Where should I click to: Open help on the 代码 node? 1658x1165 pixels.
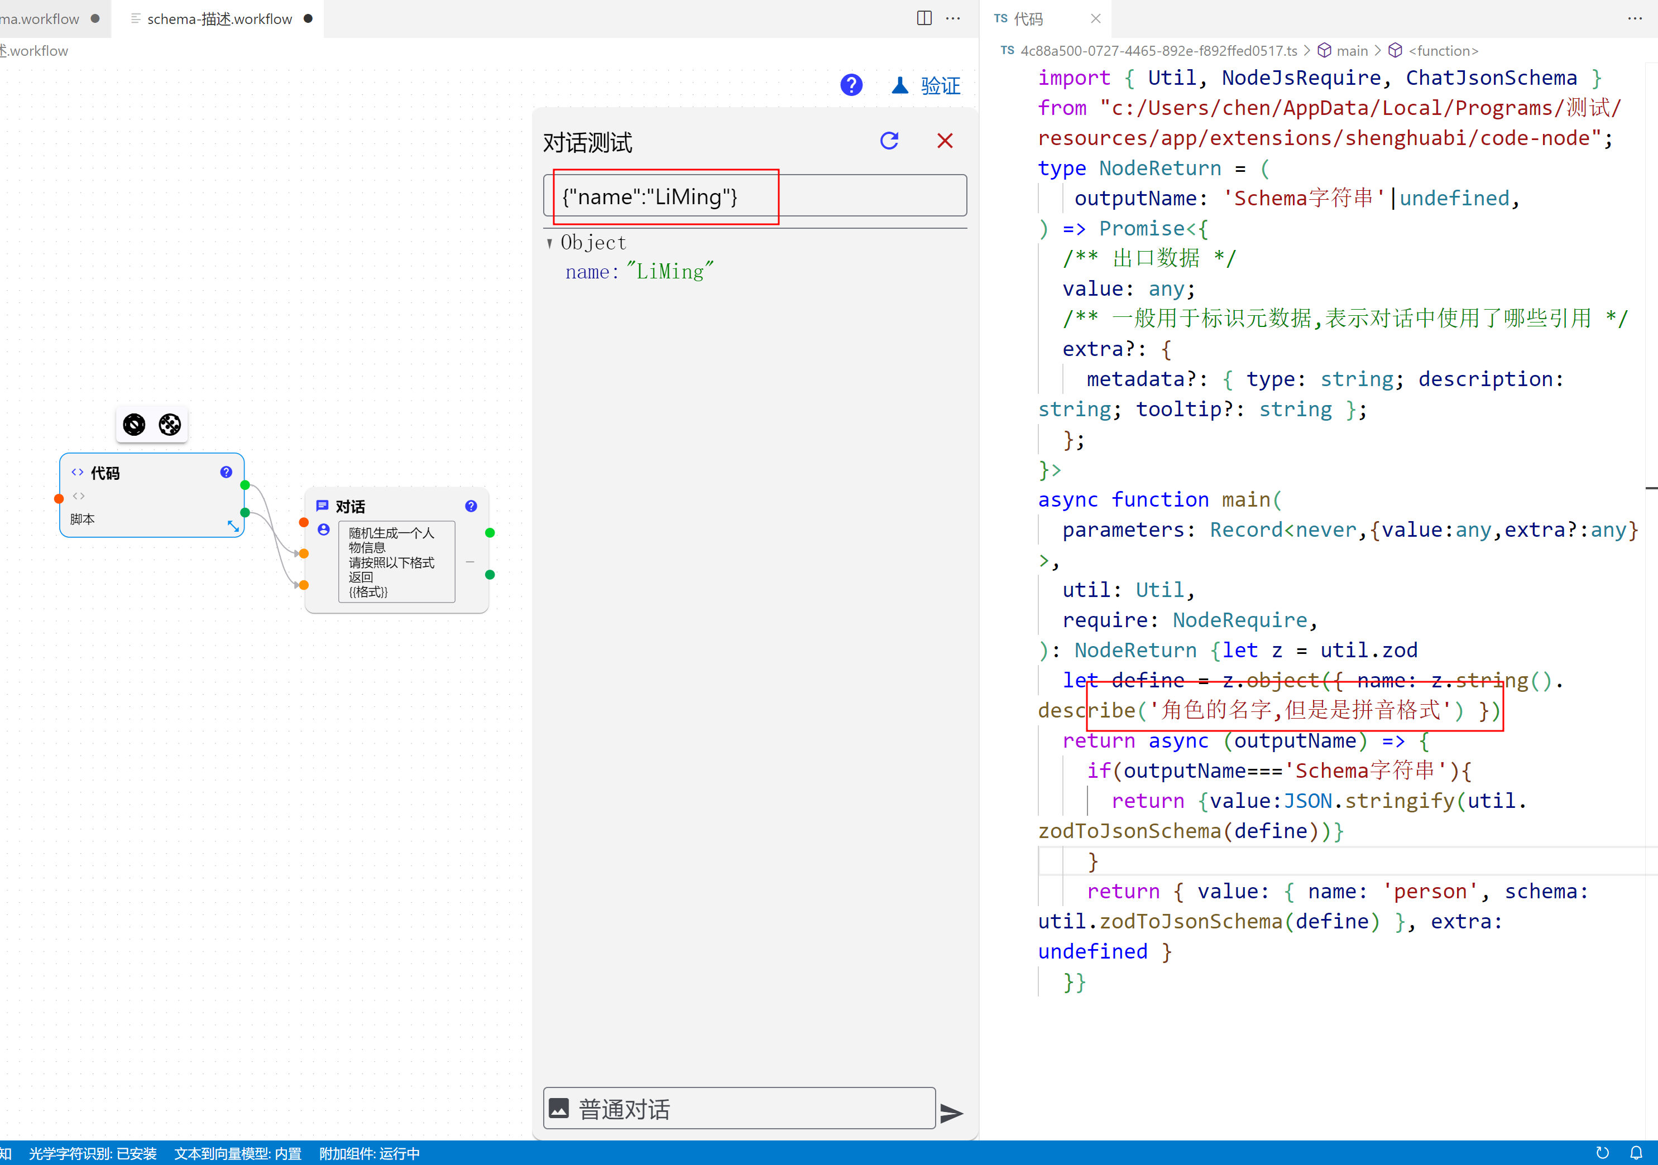coord(226,472)
